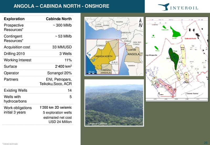Click the 'NIGERIA' label on Africa map
Viewport: 210px width, 145px height.
pos(119,22)
